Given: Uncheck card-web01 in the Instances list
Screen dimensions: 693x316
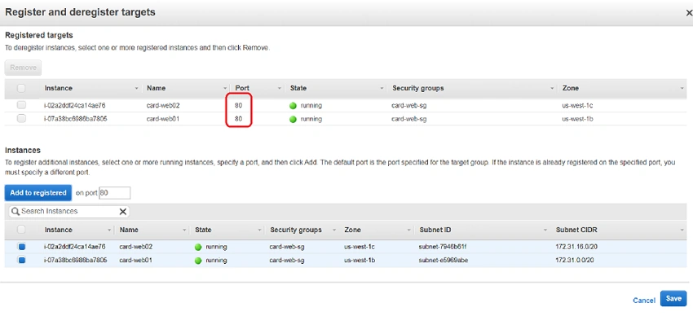Looking at the screenshot, I should point(22,260).
